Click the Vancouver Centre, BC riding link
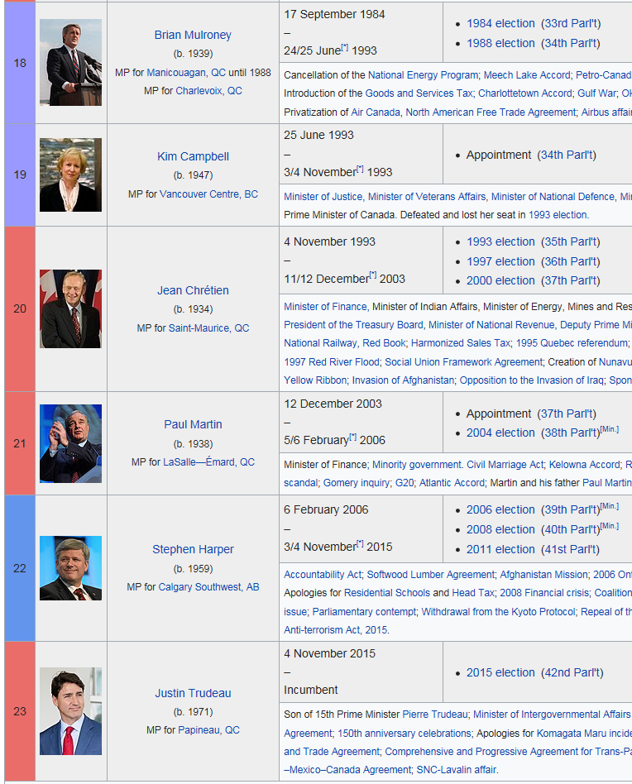 click(x=208, y=194)
